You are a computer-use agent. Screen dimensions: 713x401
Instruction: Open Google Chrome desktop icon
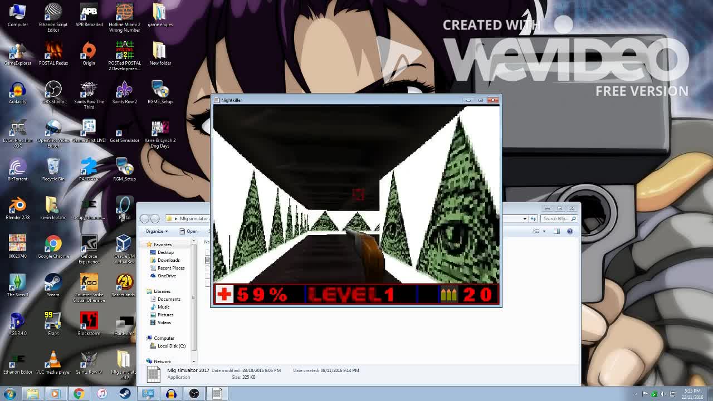(53, 244)
